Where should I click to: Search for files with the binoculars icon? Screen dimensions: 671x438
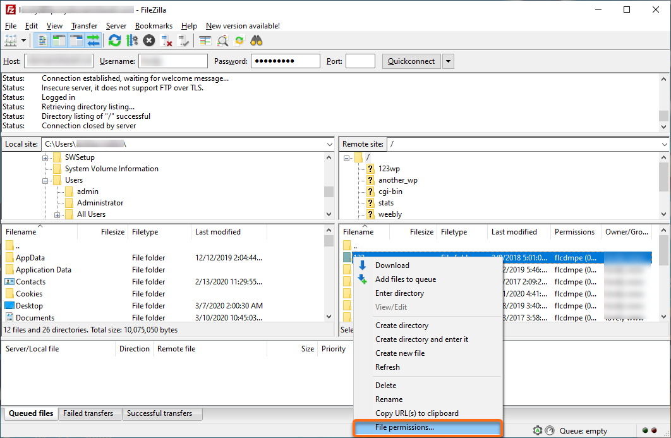(255, 40)
